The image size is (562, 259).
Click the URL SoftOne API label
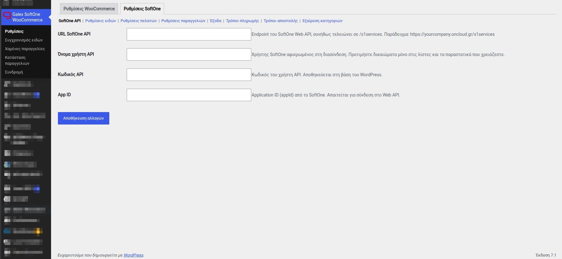[x=74, y=34]
